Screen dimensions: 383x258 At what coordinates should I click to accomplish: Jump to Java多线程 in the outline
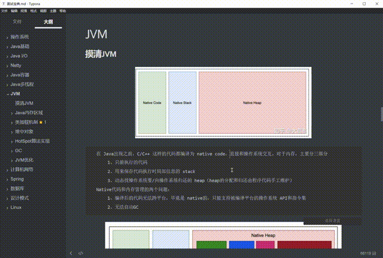click(x=22, y=84)
